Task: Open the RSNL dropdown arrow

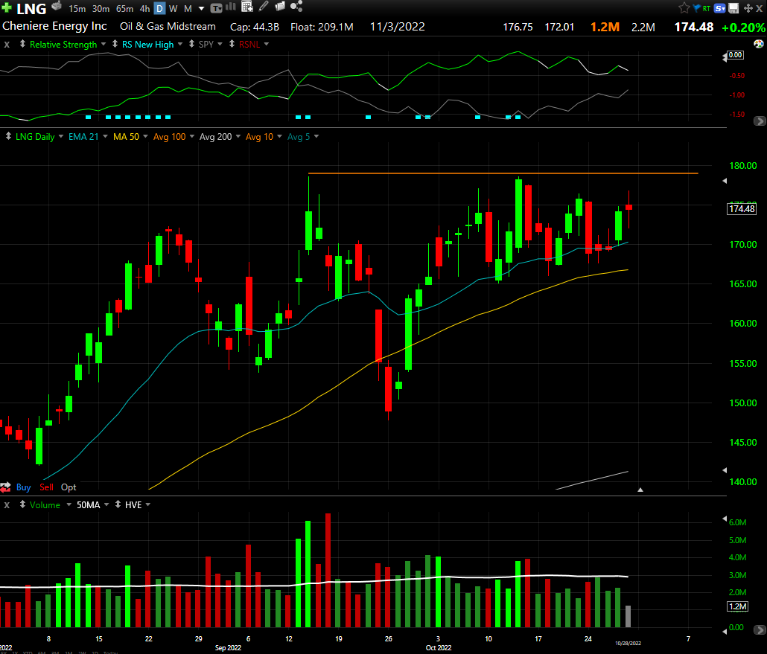Action: pyautogui.click(x=267, y=44)
